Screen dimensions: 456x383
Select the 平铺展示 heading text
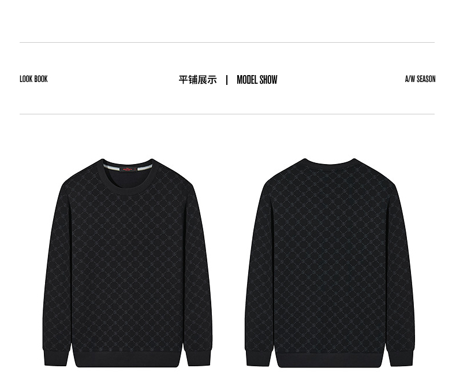click(x=198, y=80)
